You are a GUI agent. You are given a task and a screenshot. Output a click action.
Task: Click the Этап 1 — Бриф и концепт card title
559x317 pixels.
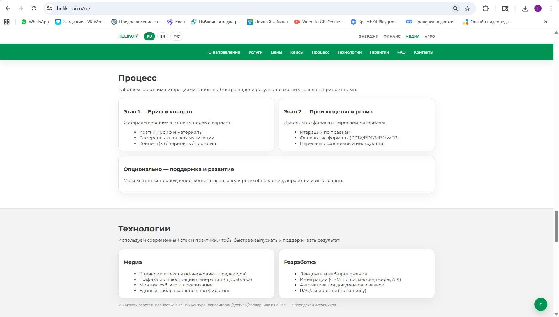pos(158,112)
